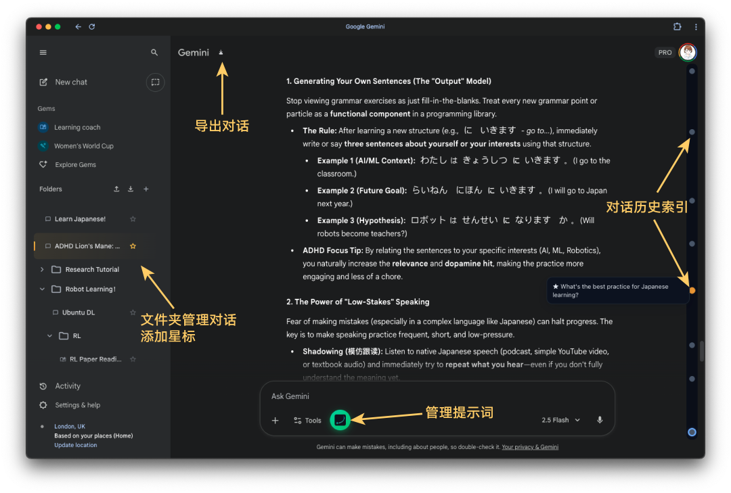Collapse the Robot Learning! folder
Viewport: 731px width, 493px height.
tap(42, 289)
